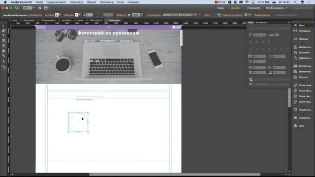Select the Selection arrow tool

(x=3, y=26)
